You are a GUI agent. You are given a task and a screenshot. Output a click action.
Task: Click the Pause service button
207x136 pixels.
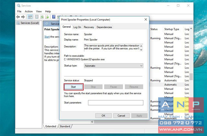[114, 87]
